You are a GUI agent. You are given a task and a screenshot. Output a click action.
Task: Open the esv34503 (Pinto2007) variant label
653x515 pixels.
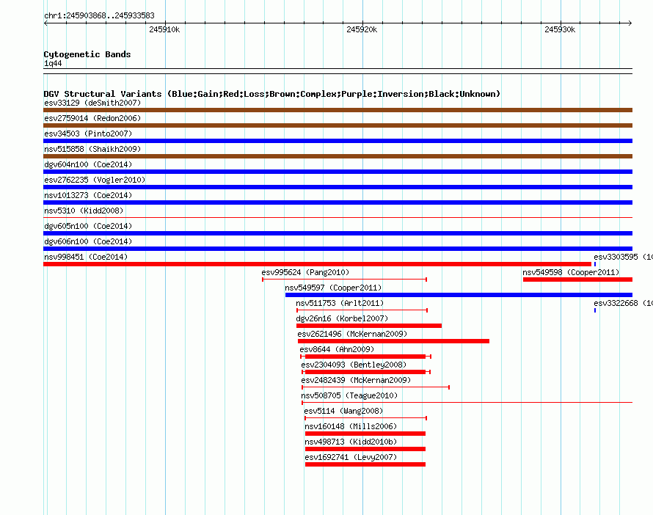coord(88,134)
